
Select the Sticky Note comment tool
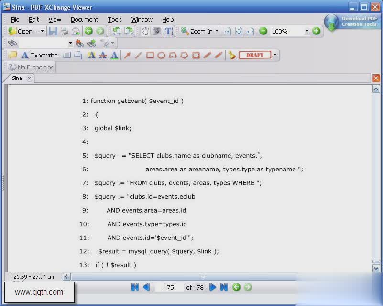pyautogui.click(x=12, y=55)
